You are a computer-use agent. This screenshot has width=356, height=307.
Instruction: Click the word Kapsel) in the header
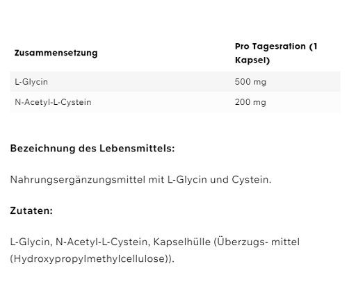click(252, 60)
